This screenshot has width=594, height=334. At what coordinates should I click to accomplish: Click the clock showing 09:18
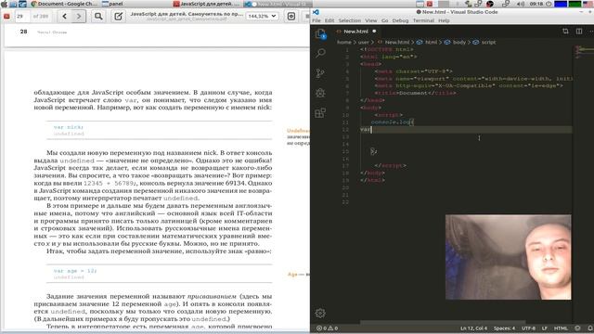(536, 4)
